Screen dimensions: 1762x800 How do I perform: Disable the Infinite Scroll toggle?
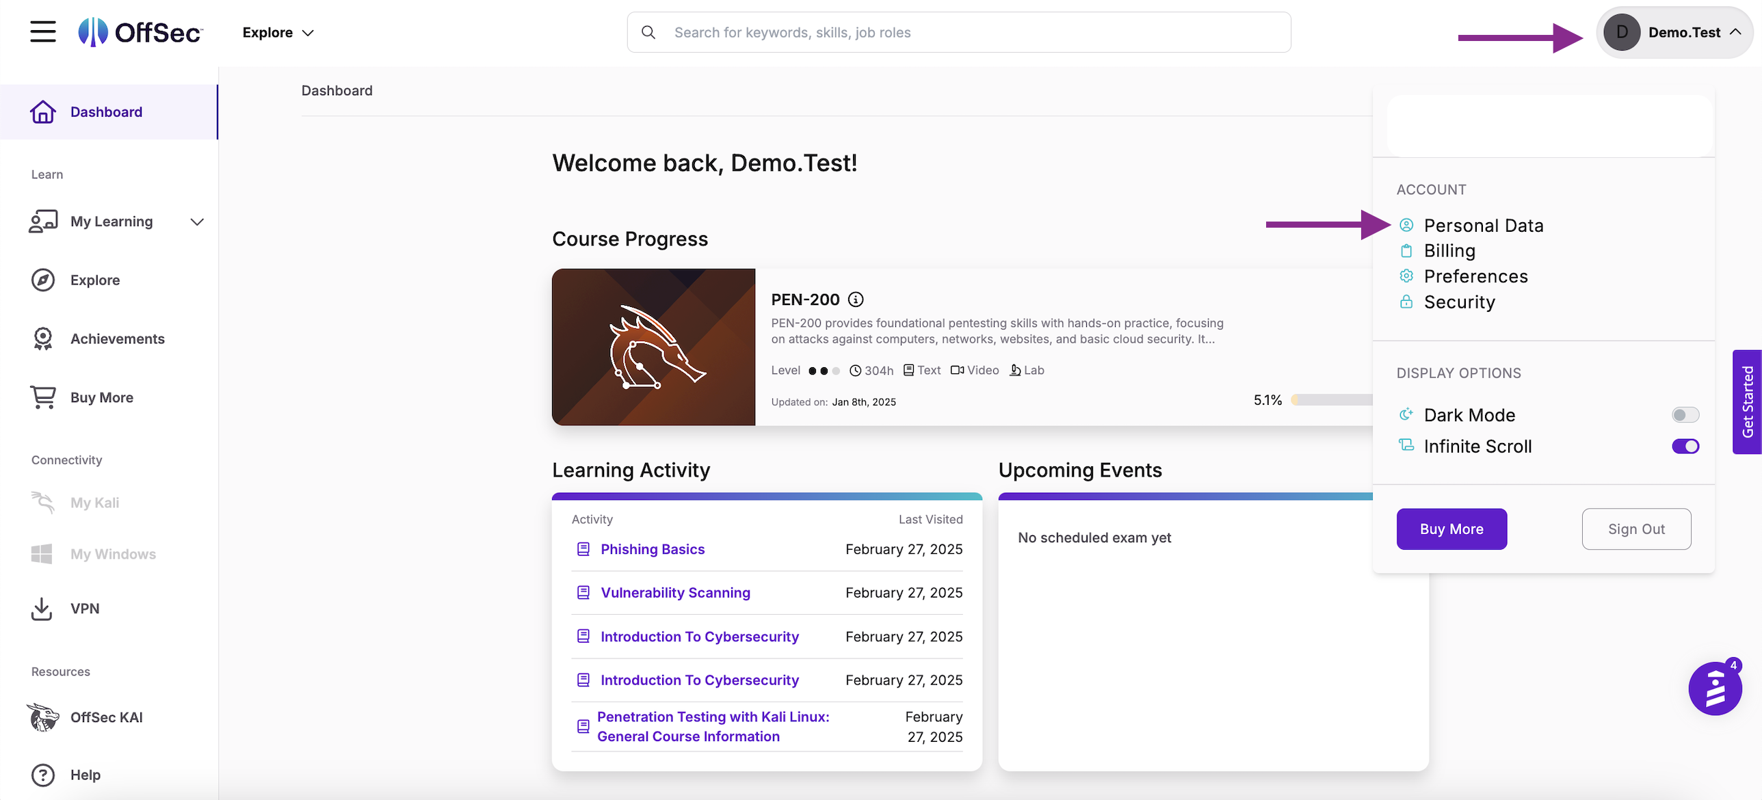click(1685, 446)
